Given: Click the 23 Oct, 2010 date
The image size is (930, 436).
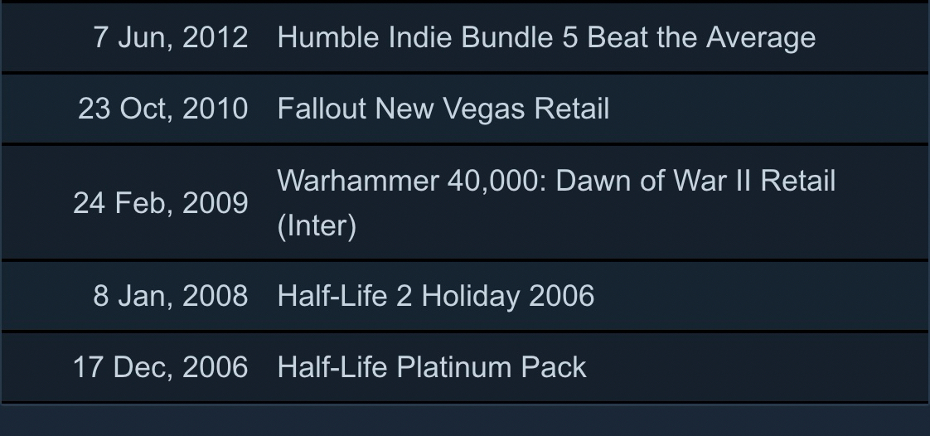Looking at the screenshot, I should tap(162, 109).
